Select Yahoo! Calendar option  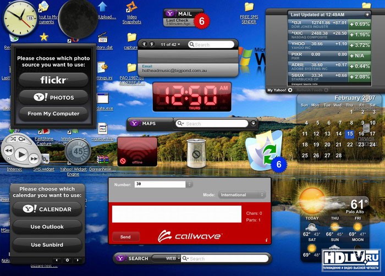[47, 209]
